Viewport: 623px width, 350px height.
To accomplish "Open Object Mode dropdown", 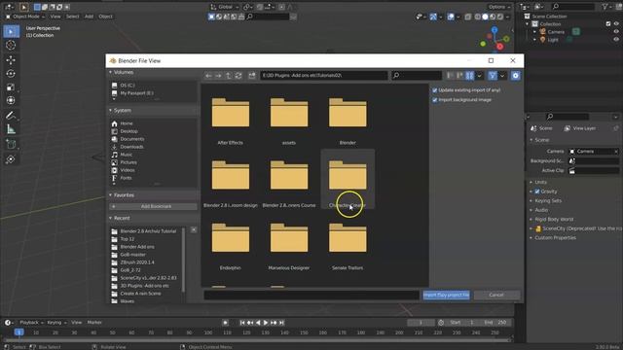I will pyautogui.click(x=25, y=17).
